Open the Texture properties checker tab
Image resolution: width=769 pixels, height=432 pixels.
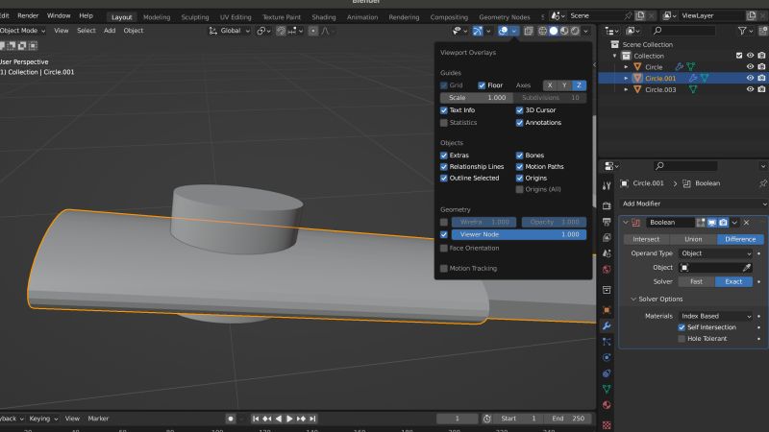coord(607,424)
